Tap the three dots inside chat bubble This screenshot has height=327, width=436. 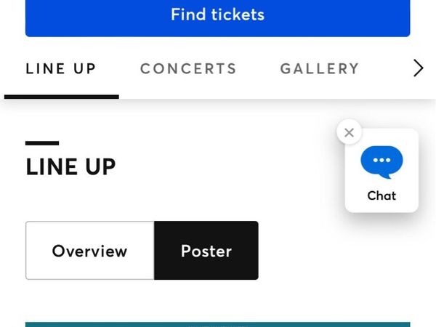tap(381, 160)
